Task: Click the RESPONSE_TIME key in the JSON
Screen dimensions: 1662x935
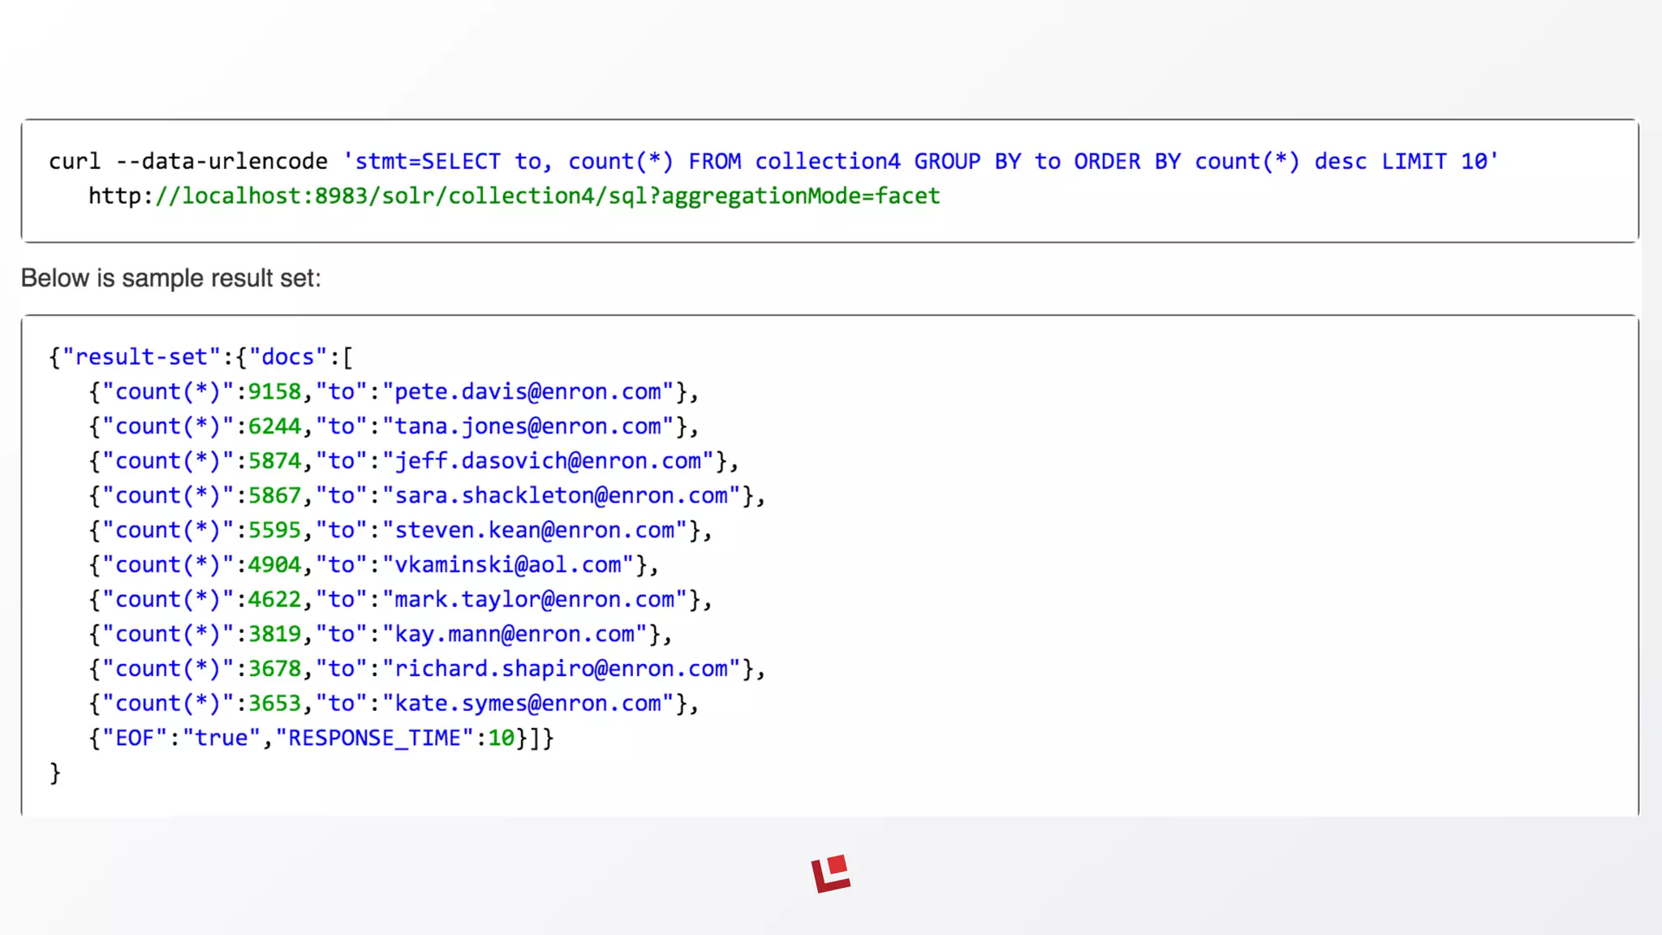Action: pyautogui.click(x=375, y=738)
